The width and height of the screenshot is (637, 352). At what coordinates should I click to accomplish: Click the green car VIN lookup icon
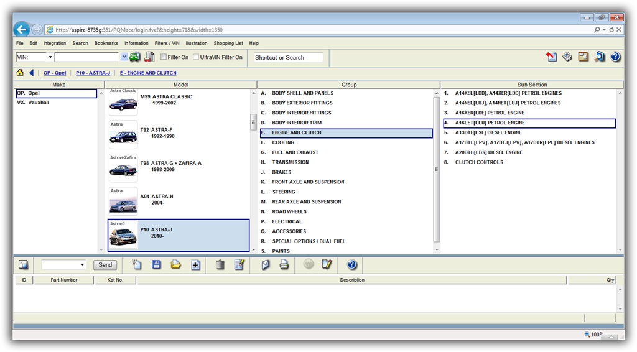[x=134, y=57]
